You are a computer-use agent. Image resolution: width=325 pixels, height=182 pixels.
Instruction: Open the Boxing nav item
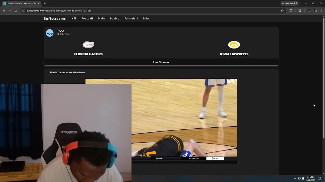[115, 18]
